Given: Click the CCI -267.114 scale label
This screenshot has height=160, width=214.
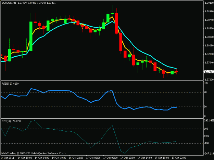Looking at the screenshot, I should (209, 154).
